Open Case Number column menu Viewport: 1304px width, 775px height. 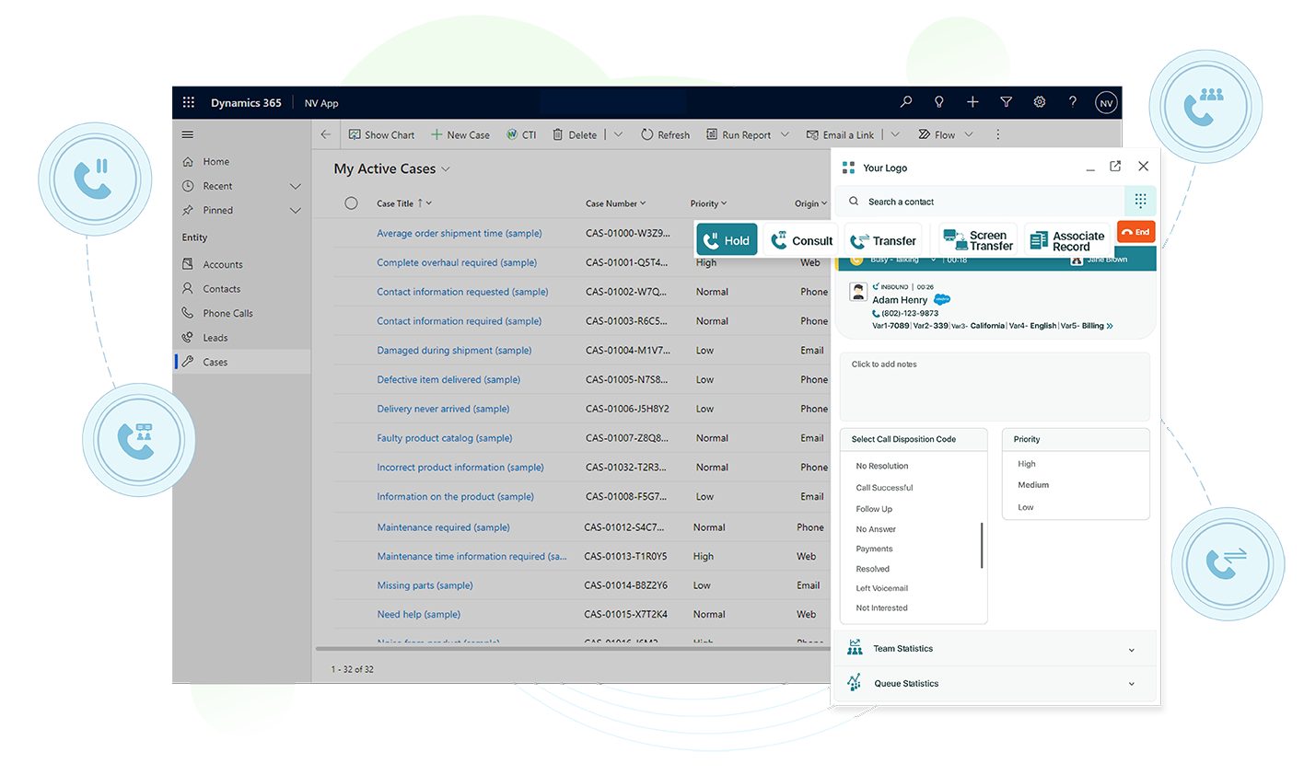tap(616, 203)
